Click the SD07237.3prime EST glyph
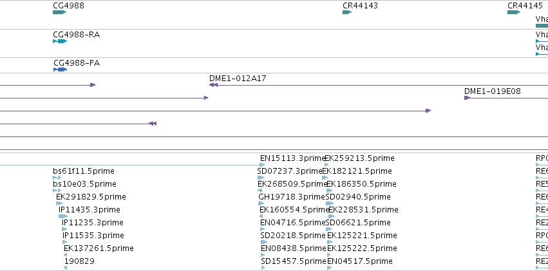Screen dimensions: 548x271 [261, 178]
